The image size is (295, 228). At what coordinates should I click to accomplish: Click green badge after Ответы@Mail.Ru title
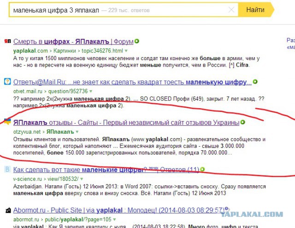[x=255, y=82]
